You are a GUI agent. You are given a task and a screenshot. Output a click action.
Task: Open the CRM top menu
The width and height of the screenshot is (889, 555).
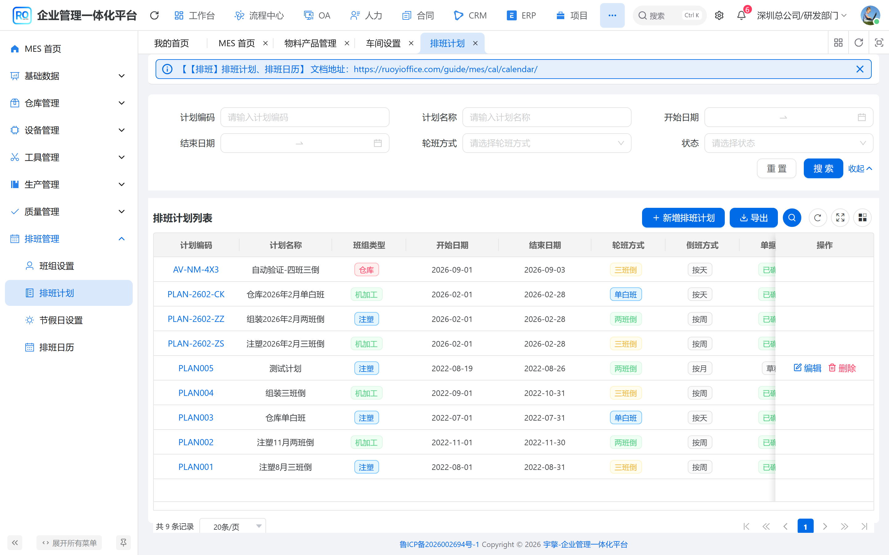pos(470,15)
